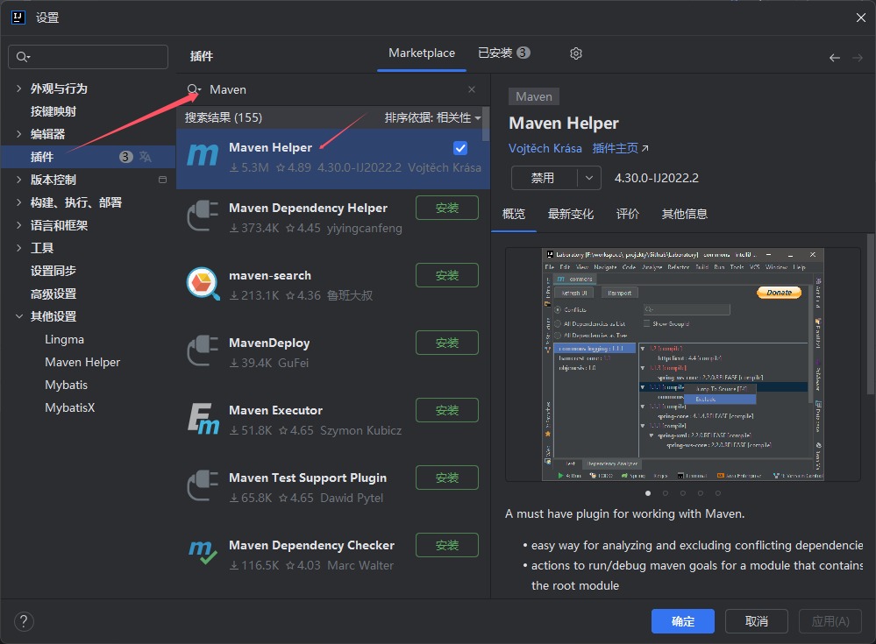This screenshot has height=644, width=876.
Task: Click the MavenDeploy plug icon
Action: click(203, 351)
